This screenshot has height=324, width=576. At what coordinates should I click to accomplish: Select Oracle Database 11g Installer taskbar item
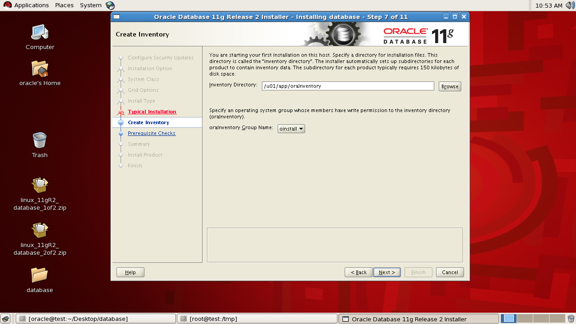(x=418, y=319)
